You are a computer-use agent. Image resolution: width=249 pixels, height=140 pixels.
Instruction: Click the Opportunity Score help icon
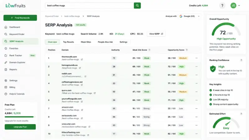187,50
